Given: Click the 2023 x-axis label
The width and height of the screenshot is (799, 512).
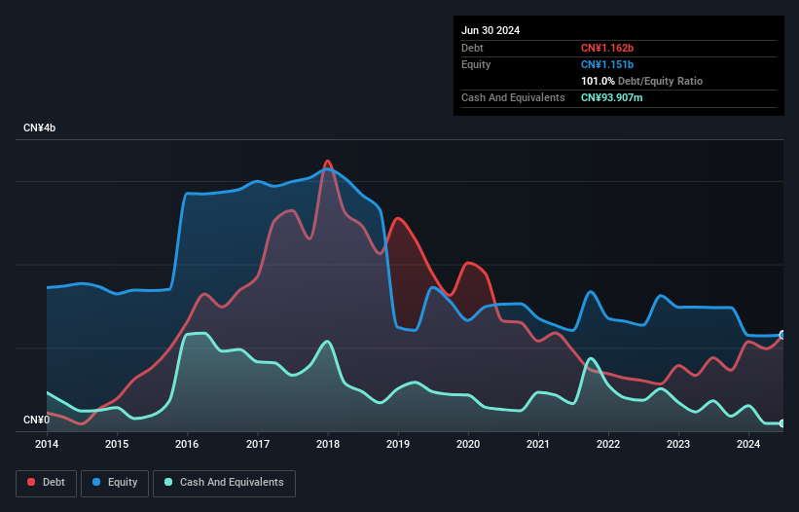Looking at the screenshot, I should (x=678, y=444).
